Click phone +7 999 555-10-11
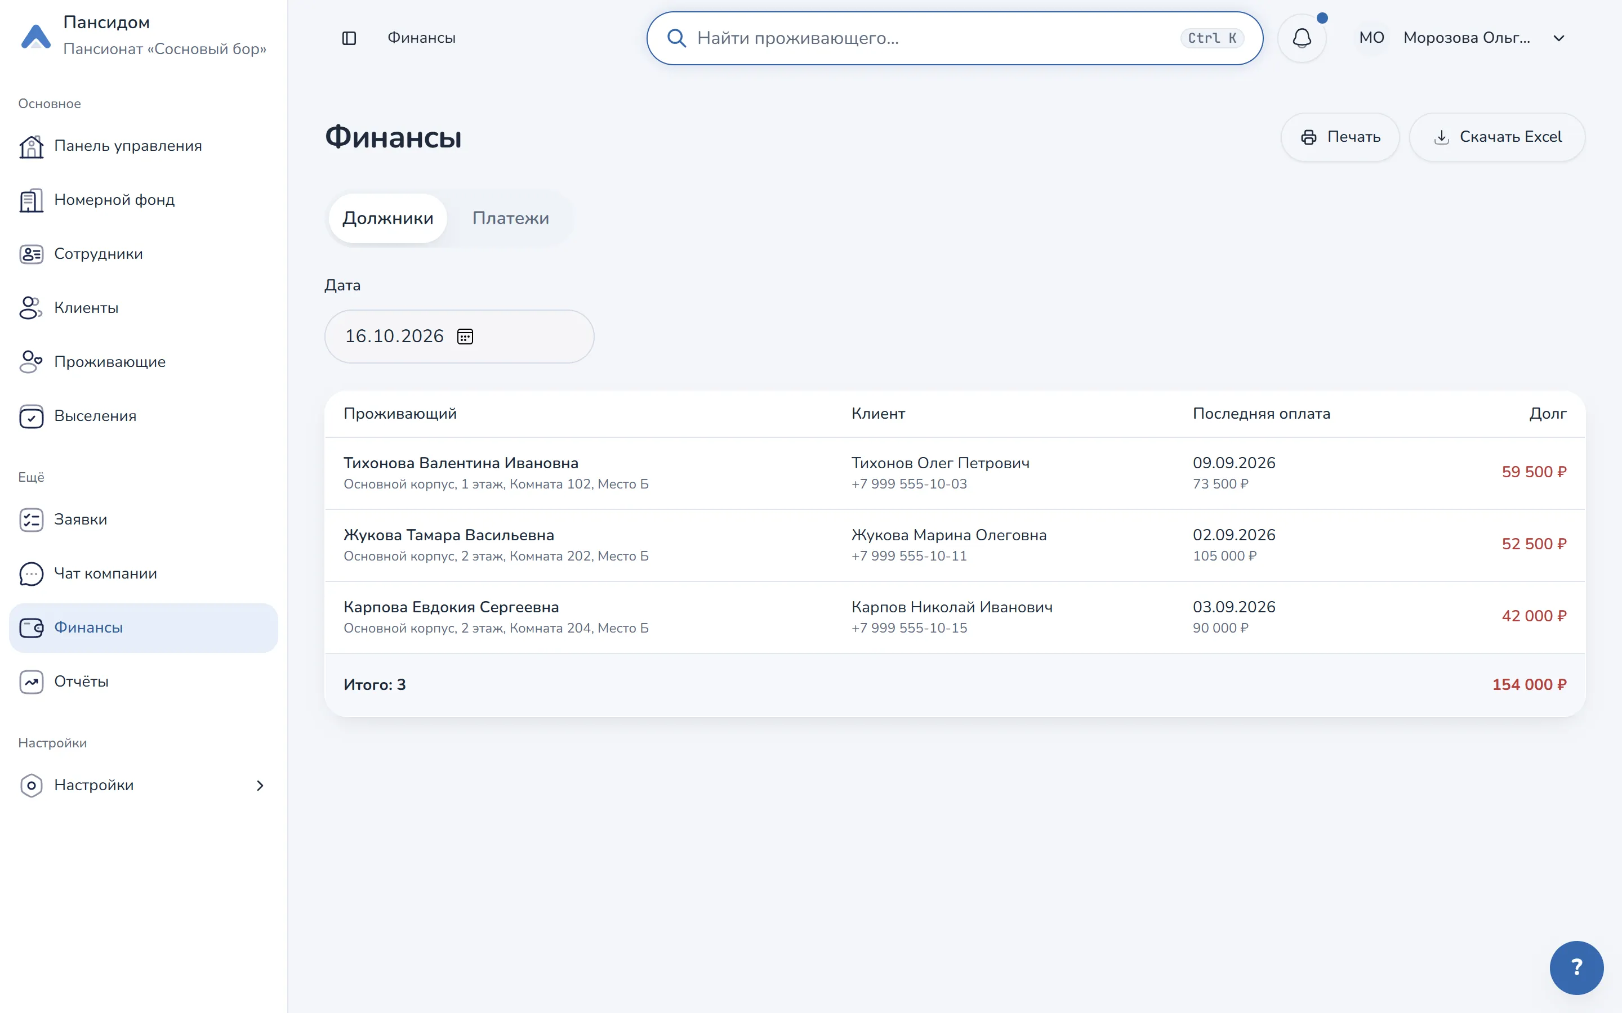 coord(909,556)
